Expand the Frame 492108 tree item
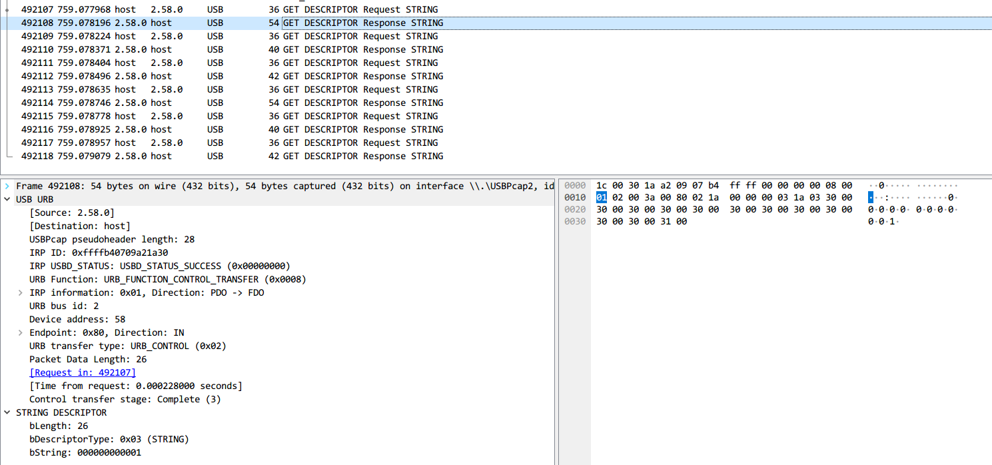 pyautogui.click(x=8, y=186)
